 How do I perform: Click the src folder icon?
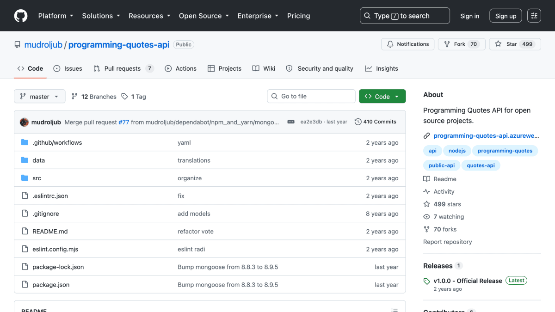(25, 178)
